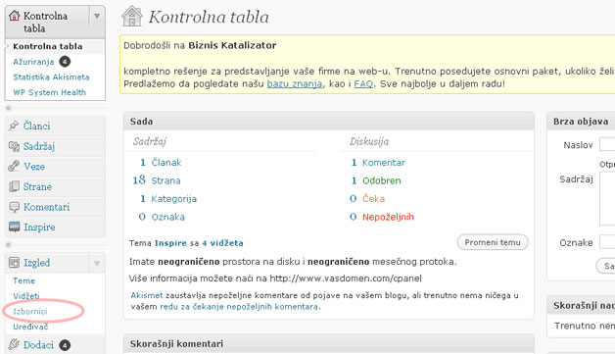
Task: Open the Izbornici submenu item
Action: point(30,311)
